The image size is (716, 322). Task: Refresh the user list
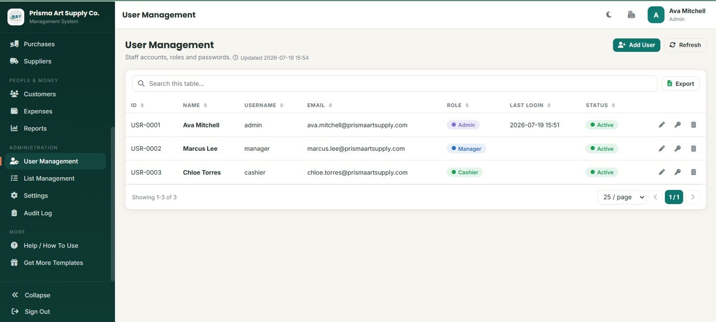click(685, 45)
